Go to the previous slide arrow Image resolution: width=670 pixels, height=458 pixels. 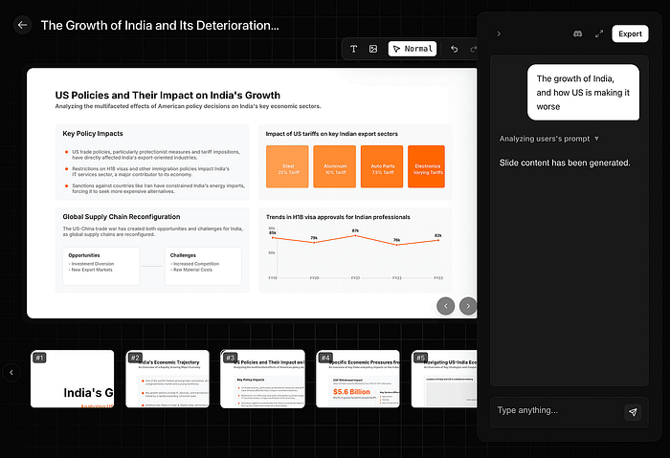[445, 306]
